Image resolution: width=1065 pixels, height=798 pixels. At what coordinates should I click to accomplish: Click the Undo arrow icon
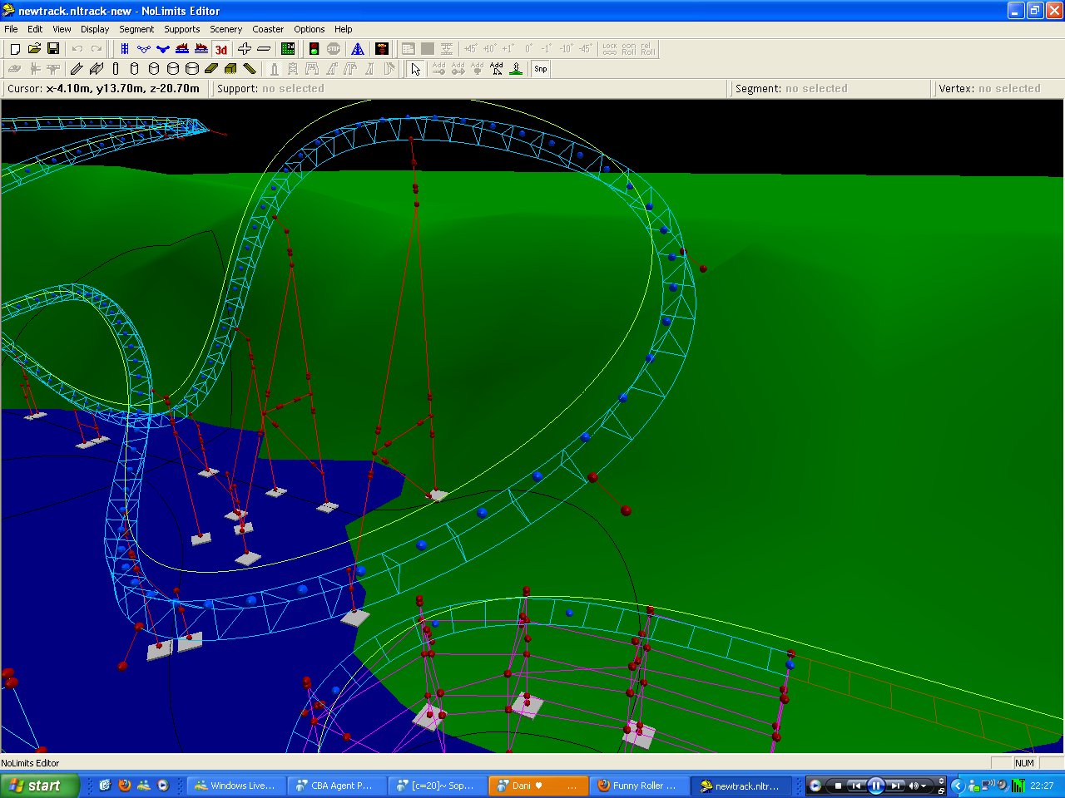click(x=77, y=49)
